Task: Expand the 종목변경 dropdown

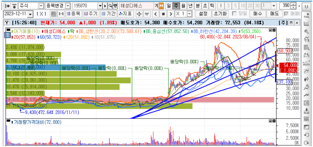Action: pos(68,6)
